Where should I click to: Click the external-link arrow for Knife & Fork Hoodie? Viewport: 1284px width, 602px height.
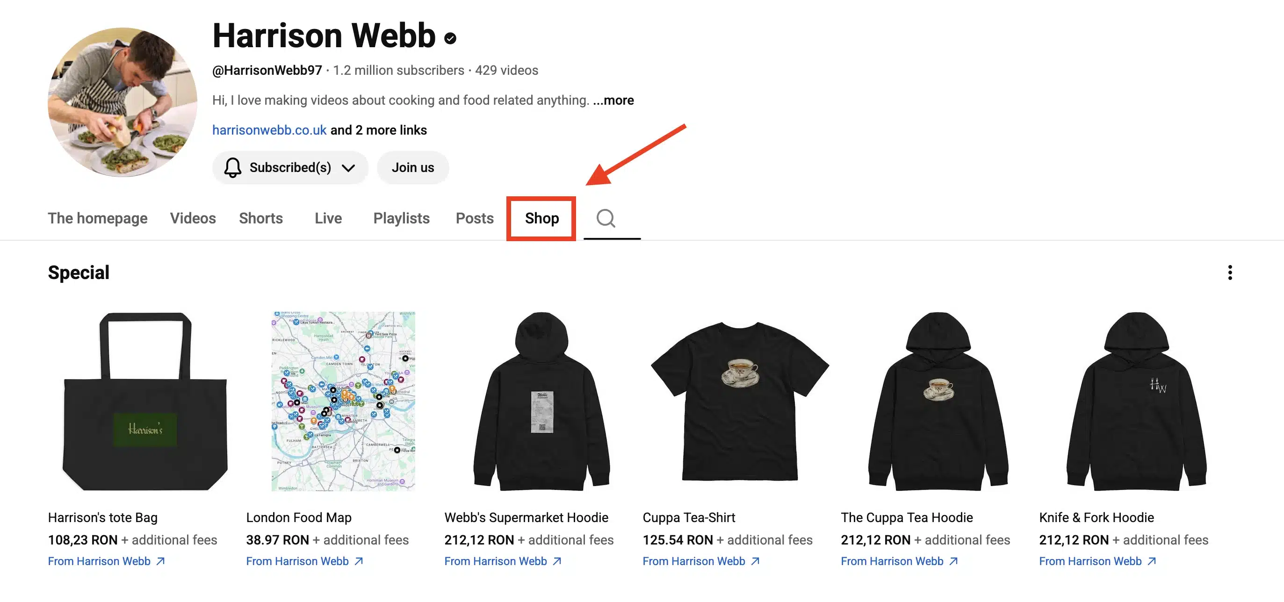click(1151, 562)
